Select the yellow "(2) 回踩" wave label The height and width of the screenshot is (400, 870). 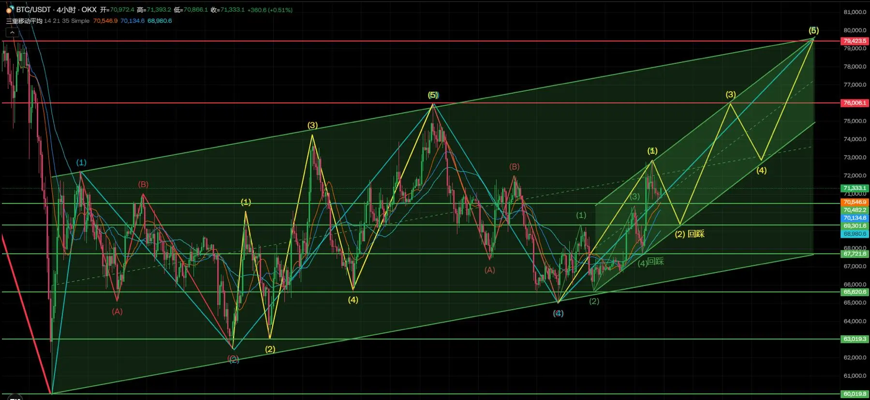690,234
